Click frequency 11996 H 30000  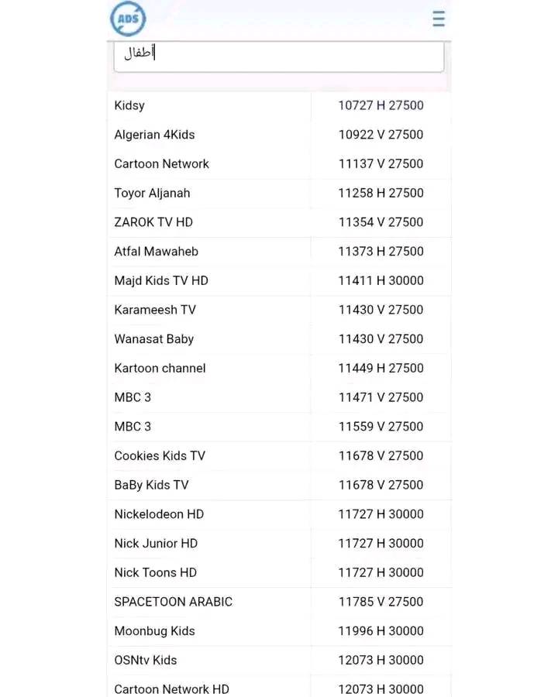(381, 631)
